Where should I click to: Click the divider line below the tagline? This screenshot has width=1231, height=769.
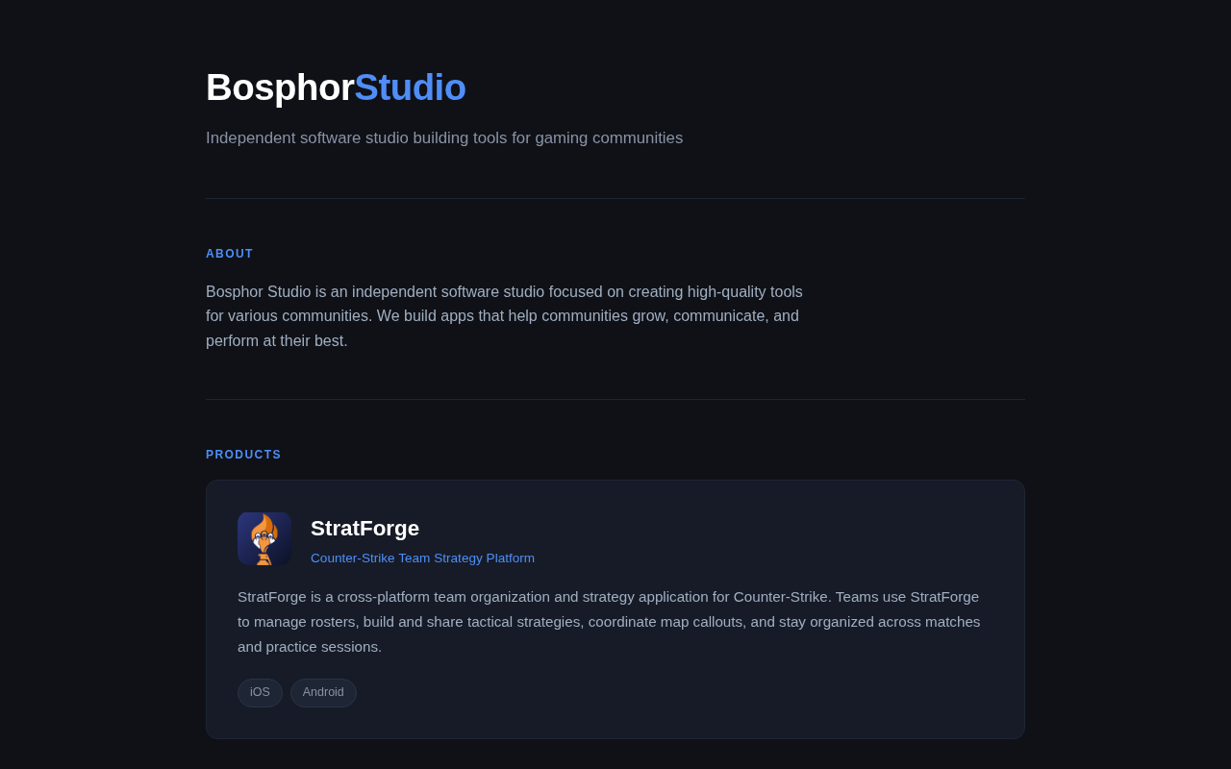tap(615, 198)
